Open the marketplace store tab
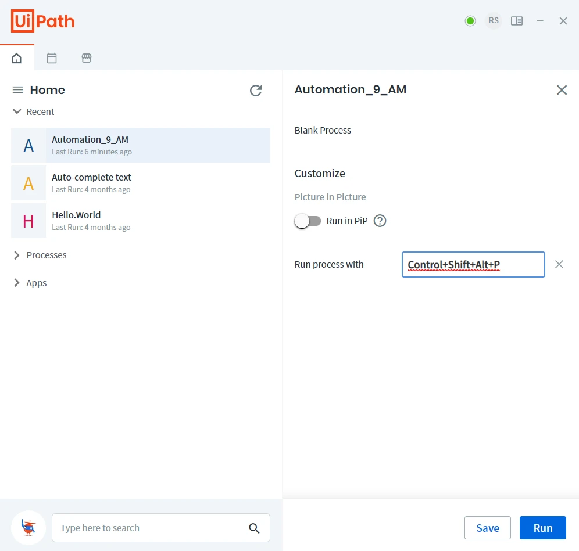This screenshot has width=579, height=551. click(x=87, y=58)
